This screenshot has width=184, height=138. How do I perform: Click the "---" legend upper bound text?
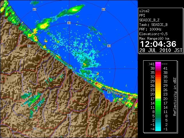pos(164,64)
